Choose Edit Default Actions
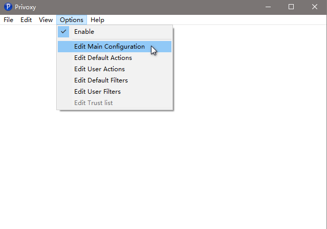Viewport: 327px width, 229px height. [115, 58]
